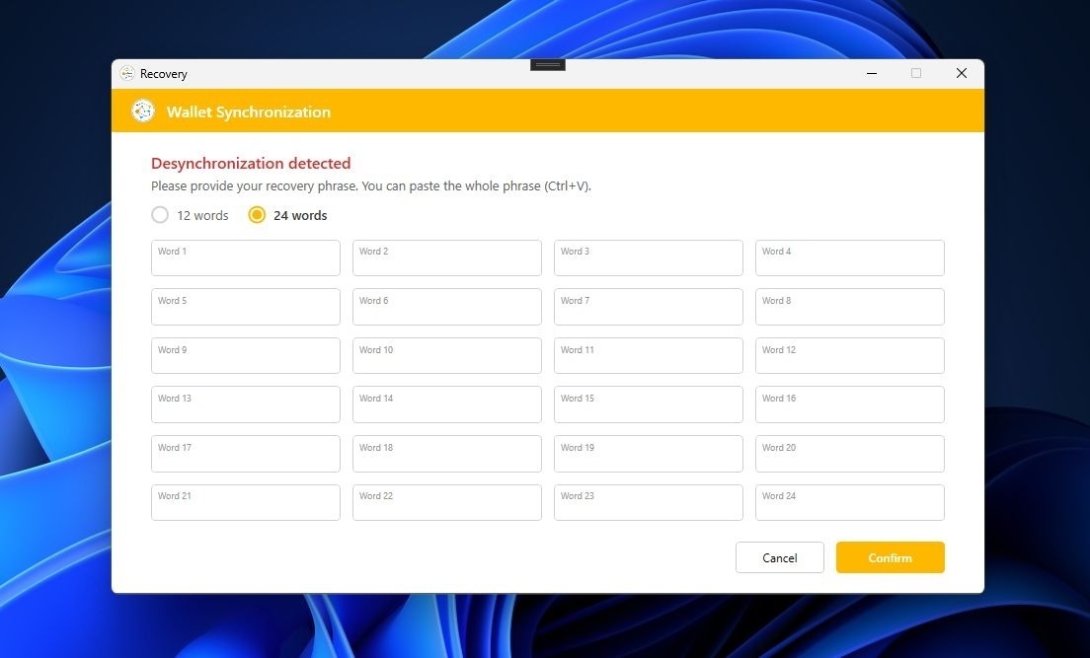Focus the Word 5 field
Screen dimensions: 1090x658
(x=246, y=307)
